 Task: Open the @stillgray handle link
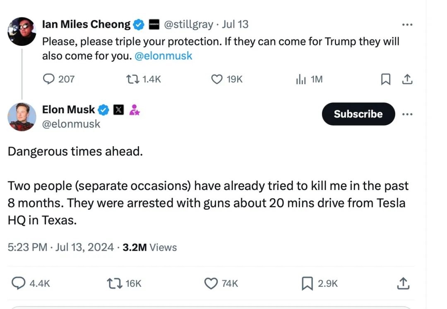(x=189, y=24)
